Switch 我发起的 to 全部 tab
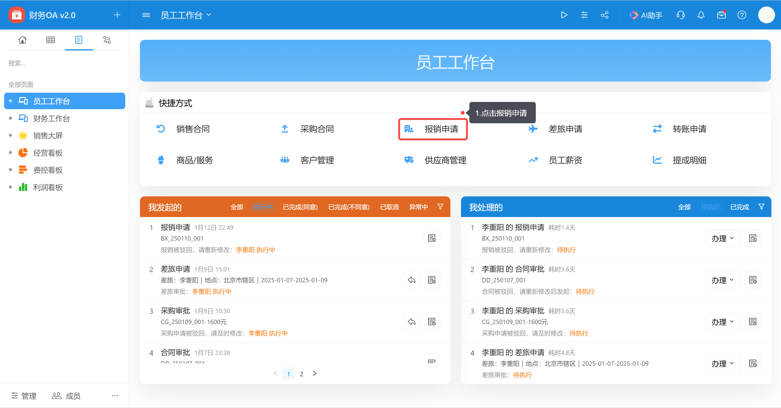 [x=236, y=207]
